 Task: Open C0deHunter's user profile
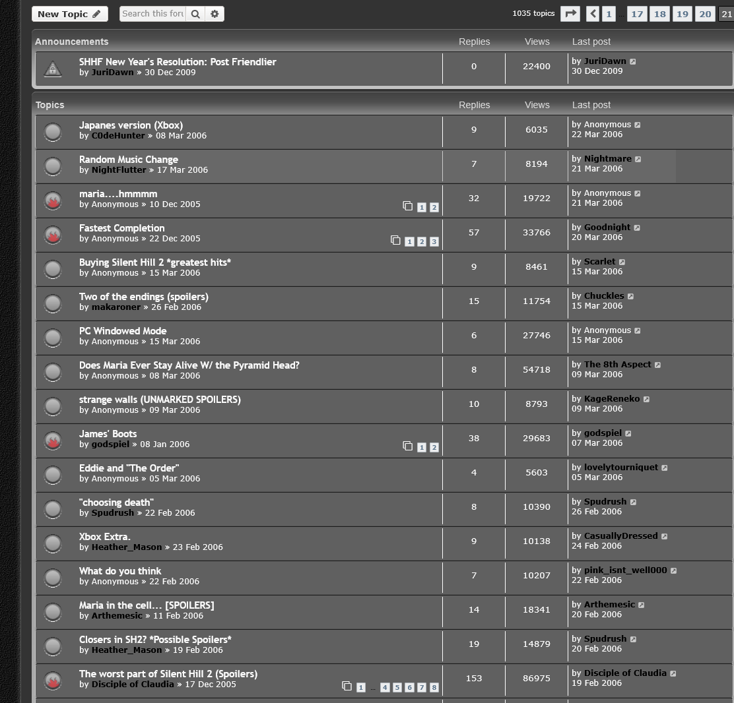[118, 136]
